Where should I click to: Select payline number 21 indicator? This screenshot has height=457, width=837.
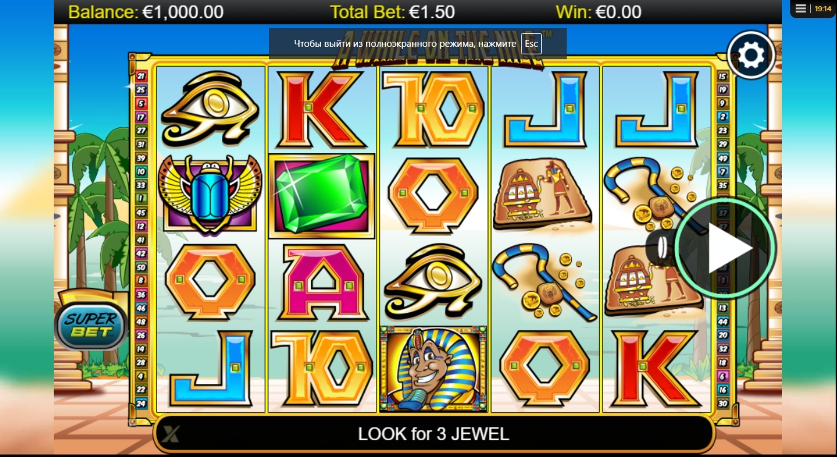pos(141,76)
